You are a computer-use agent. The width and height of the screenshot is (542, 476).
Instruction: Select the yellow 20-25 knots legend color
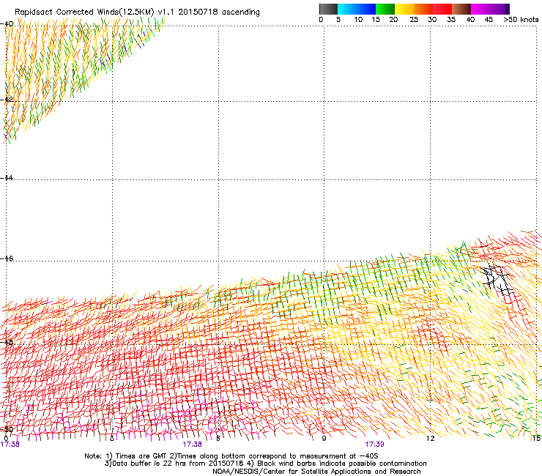[404, 9]
